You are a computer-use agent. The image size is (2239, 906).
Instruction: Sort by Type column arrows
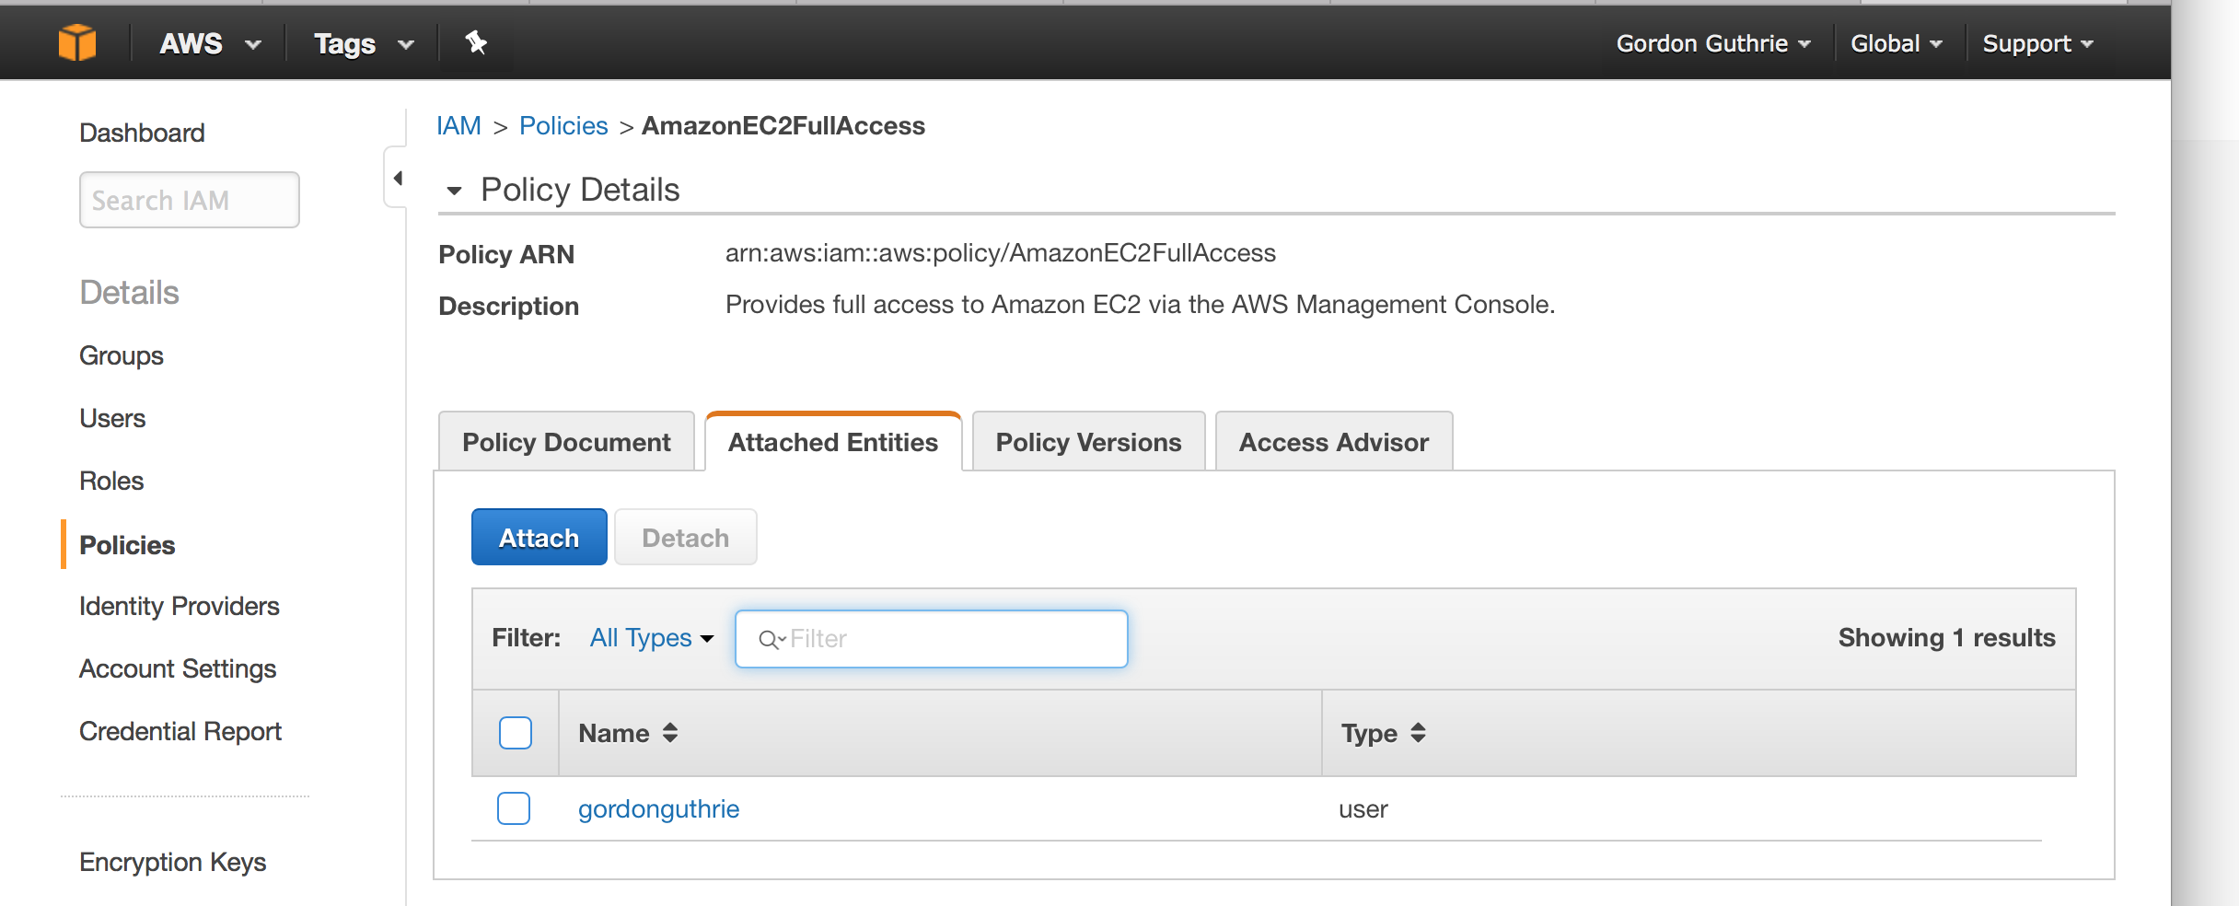(1418, 733)
